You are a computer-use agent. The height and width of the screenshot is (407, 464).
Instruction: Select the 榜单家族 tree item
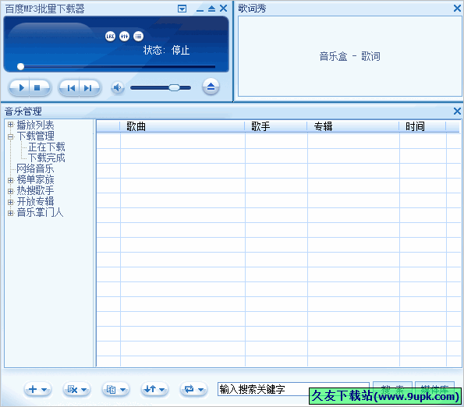click(x=36, y=180)
